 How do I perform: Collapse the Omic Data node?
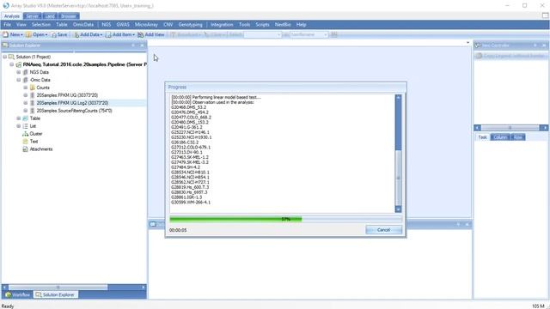[19, 80]
